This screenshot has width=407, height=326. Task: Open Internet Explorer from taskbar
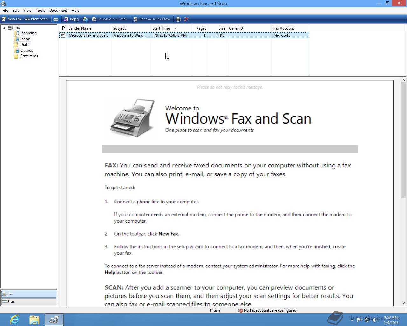(x=15, y=320)
